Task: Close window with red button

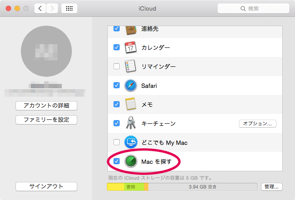Action: (x=8, y=8)
